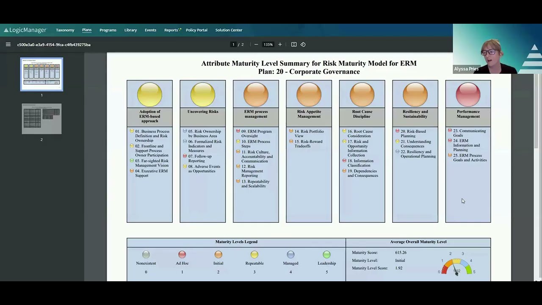Click the Managed legend sphere
Viewport: 542px width, 305px height.
(x=290, y=255)
